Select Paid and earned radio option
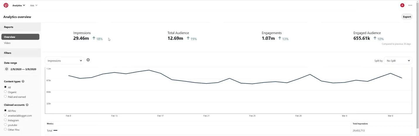Image resolution: width=419 pixels, height=136 pixels. 5,97
